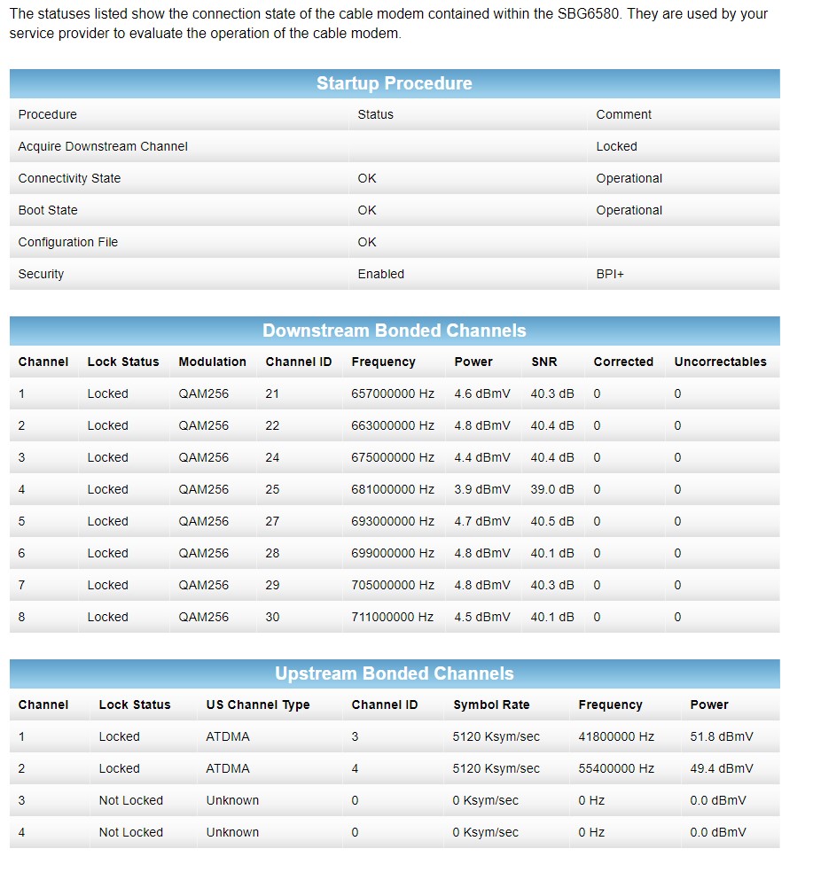Click downstream Channel ID 28
This screenshot has height=872, width=813.
click(272, 553)
